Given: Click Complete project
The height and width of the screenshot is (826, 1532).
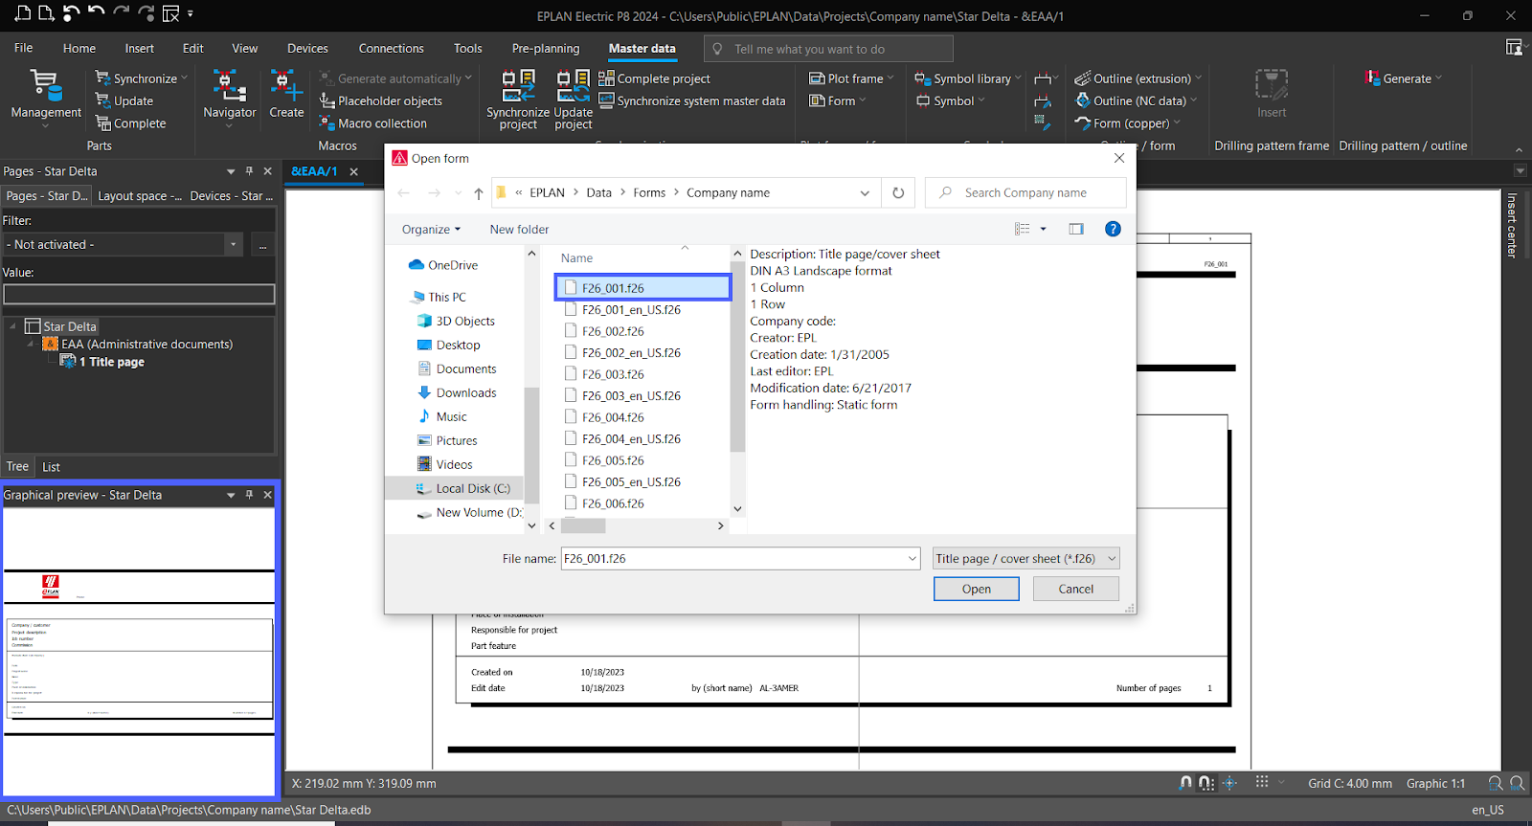Looking at the screenshot, I should [655, 78].
